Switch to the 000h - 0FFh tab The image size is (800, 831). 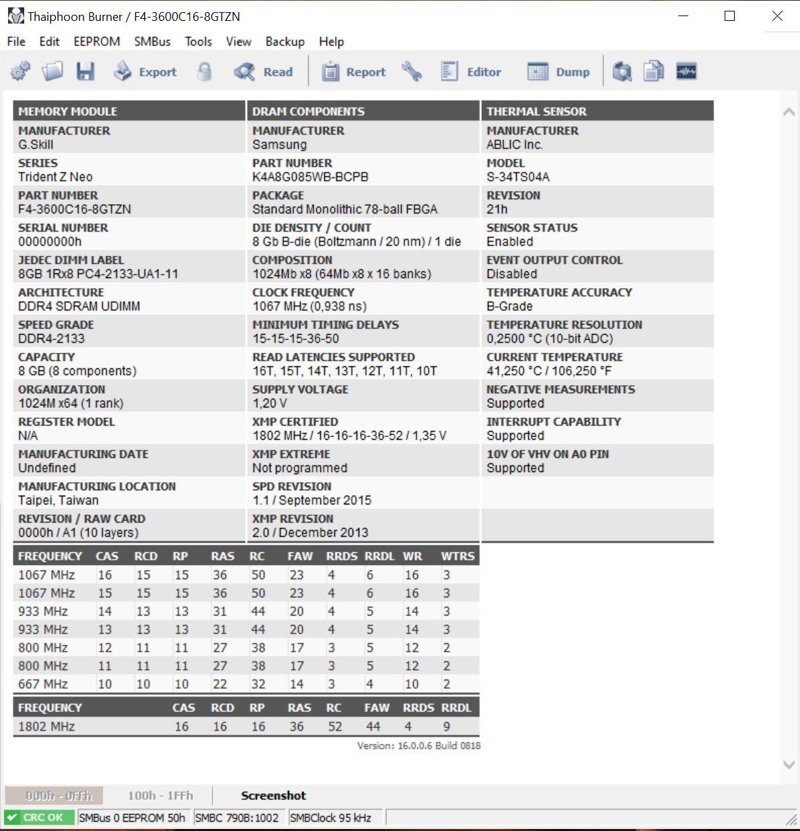click(x=54, y=795)
